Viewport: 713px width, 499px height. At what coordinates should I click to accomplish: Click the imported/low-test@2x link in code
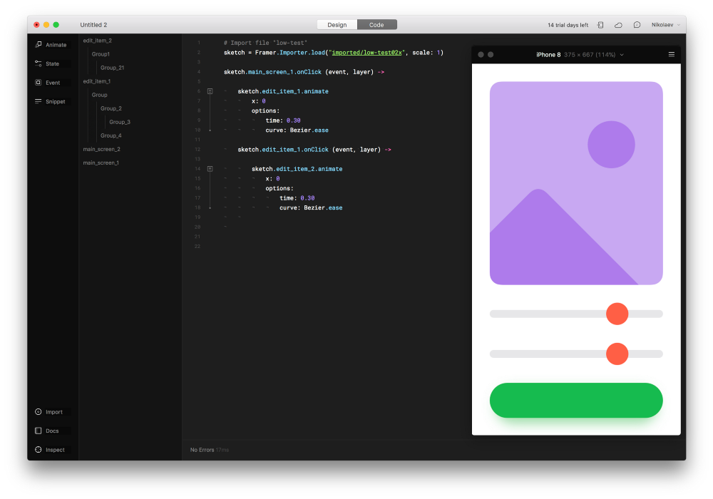[x=366, y=53]
